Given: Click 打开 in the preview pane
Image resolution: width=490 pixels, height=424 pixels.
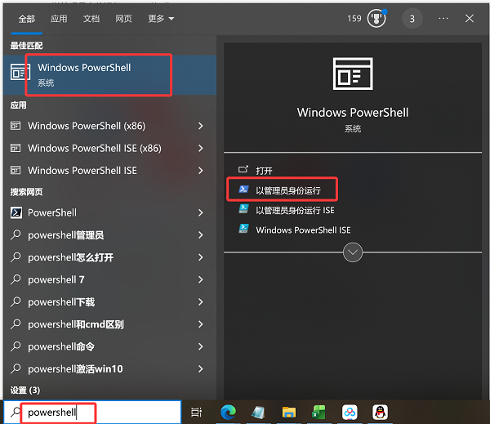Looking at the screenshot, I should (x=264, y=171).
